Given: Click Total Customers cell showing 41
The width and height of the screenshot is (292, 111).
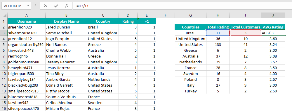Looking at the screenshot, I should [x=246, y=45].
